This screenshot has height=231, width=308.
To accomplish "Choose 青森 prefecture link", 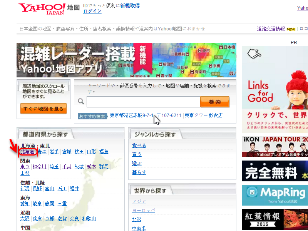I will tap(42, 152).
